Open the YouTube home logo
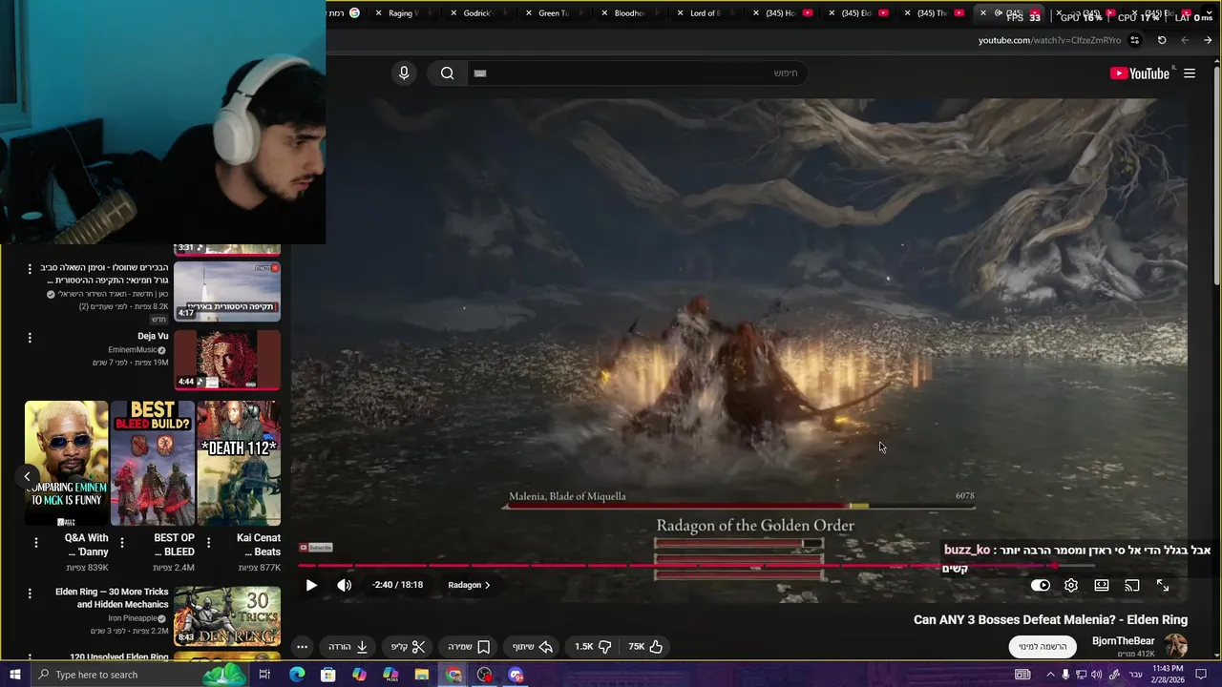The image size is (1222, 687). [1140, 73]
